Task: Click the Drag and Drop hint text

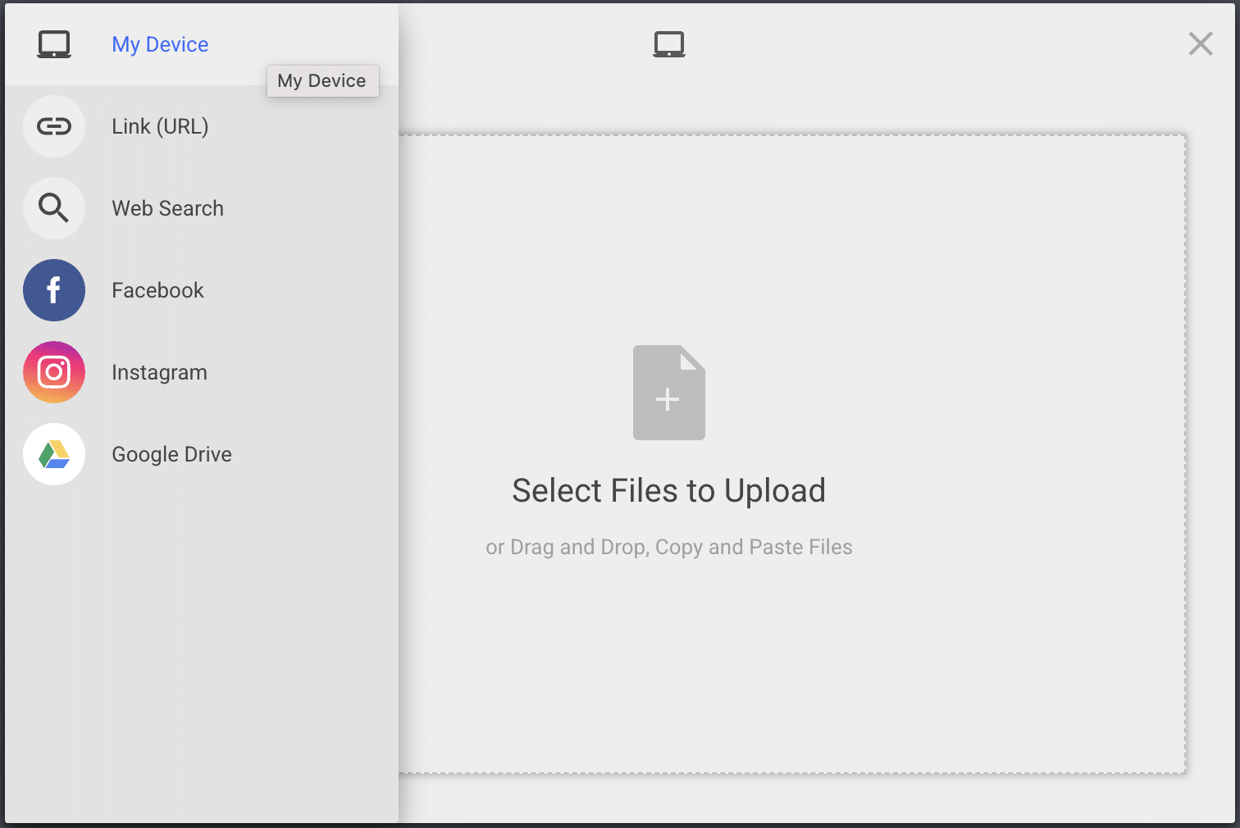Action: coord(669,547)
